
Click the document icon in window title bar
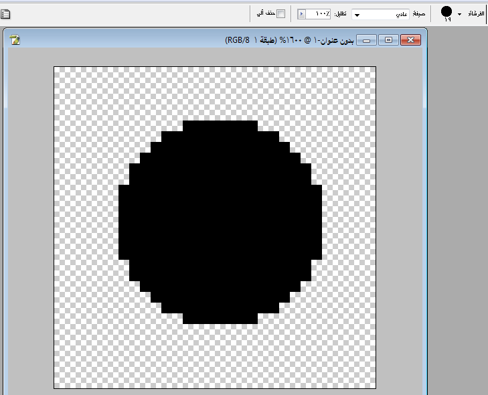click(15, 40)
